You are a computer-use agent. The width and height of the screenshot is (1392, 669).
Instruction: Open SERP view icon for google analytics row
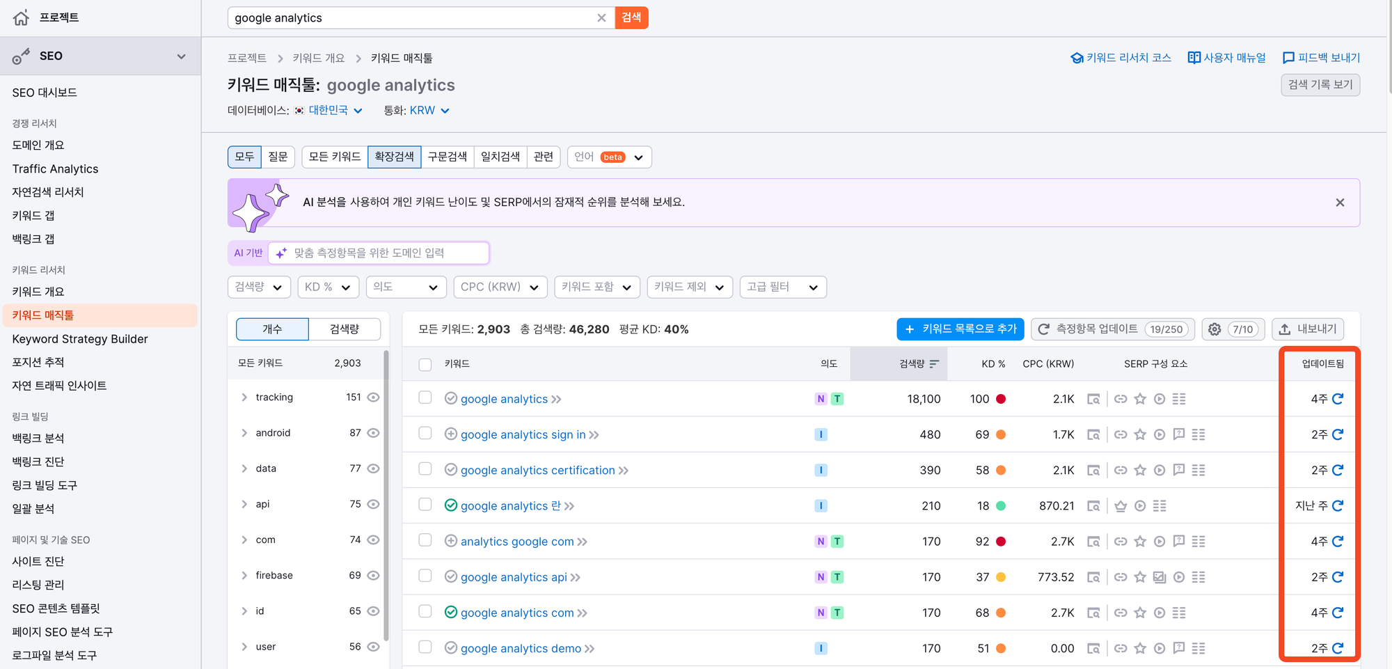[x=1093, y=399]
